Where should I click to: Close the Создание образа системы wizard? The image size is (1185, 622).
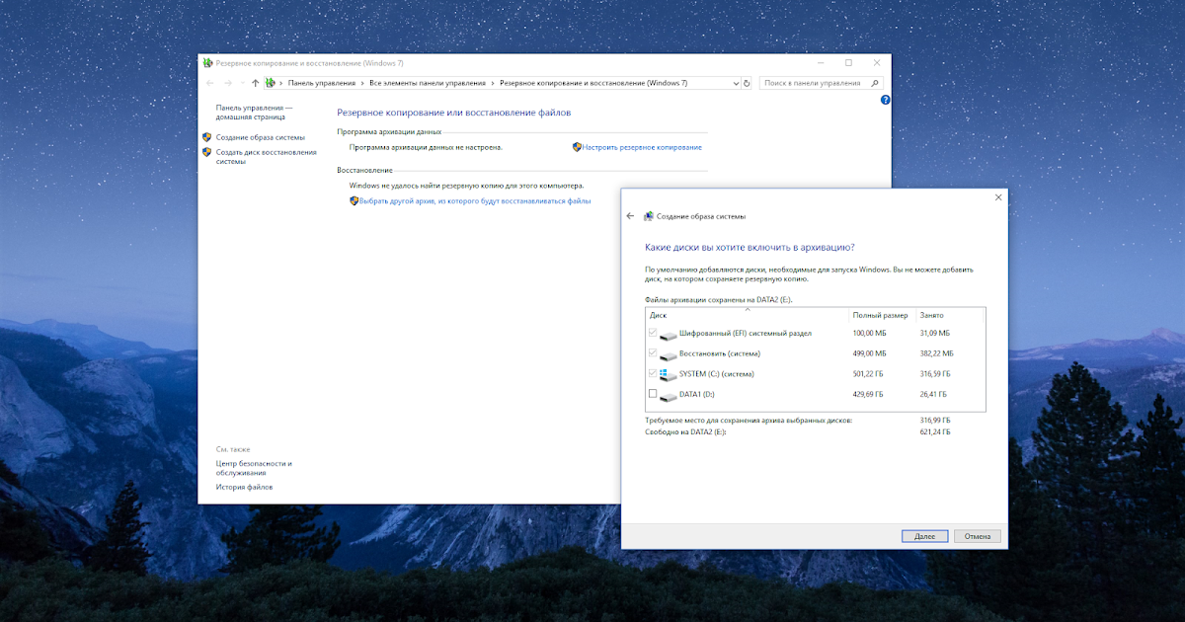997,197
